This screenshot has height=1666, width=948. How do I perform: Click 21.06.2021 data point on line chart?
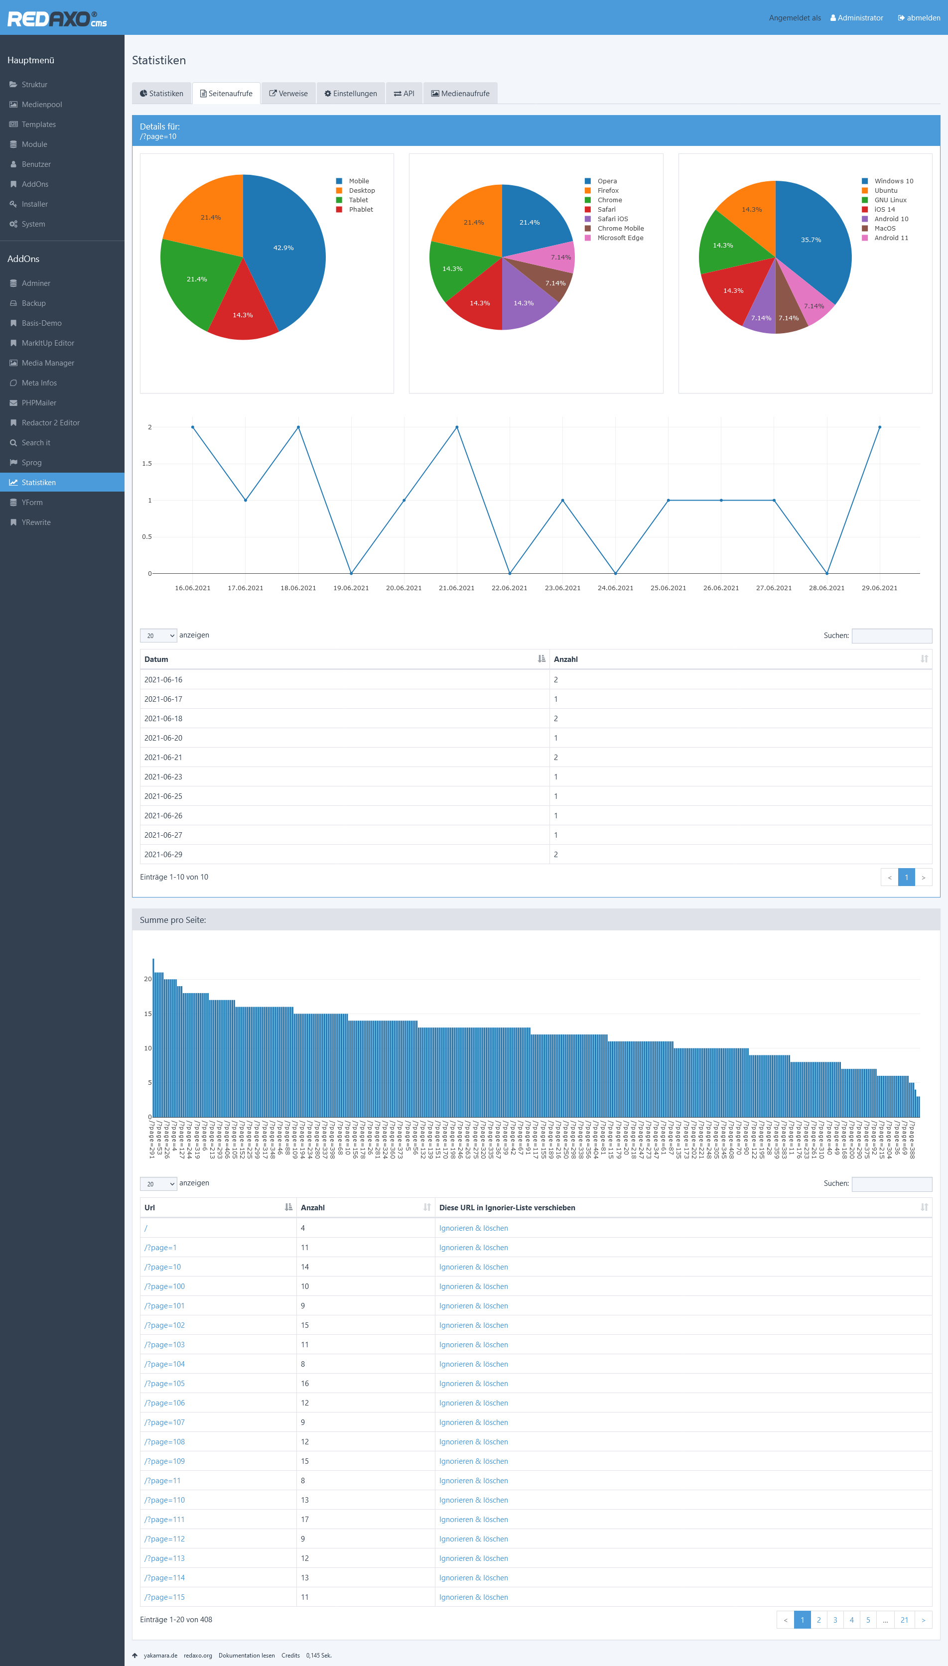457,427
